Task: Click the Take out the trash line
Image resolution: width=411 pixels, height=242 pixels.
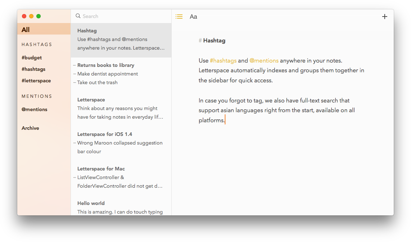Action: pyautogui.click(x=97, y=82)
